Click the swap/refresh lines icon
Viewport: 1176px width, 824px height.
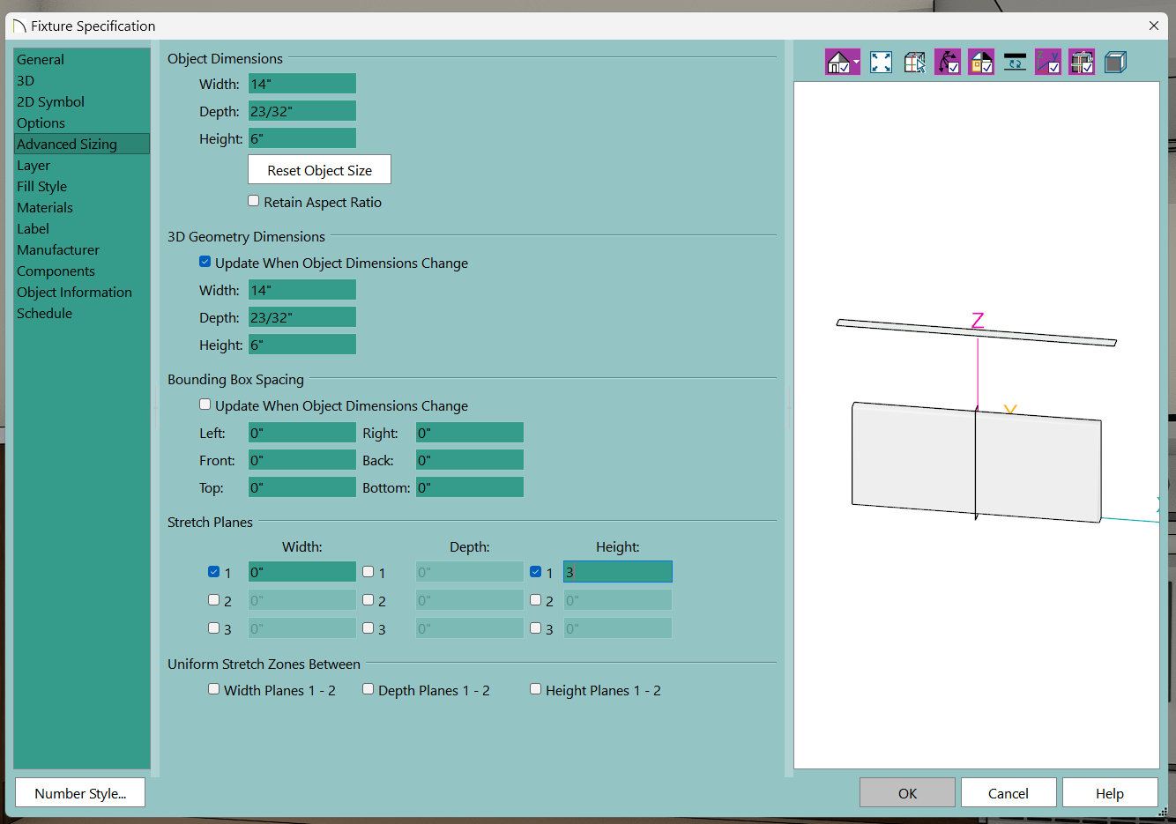[1015, 63]
